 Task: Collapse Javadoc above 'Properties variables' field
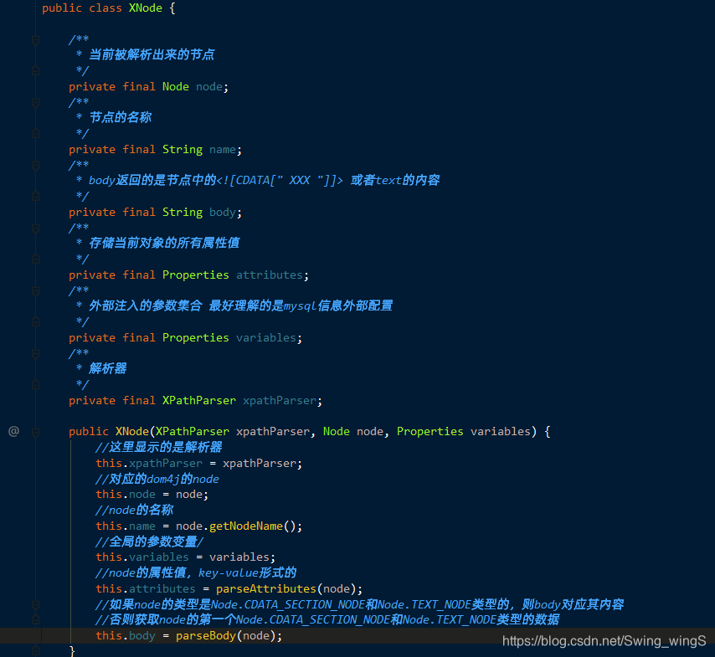[x=35, y=291]
